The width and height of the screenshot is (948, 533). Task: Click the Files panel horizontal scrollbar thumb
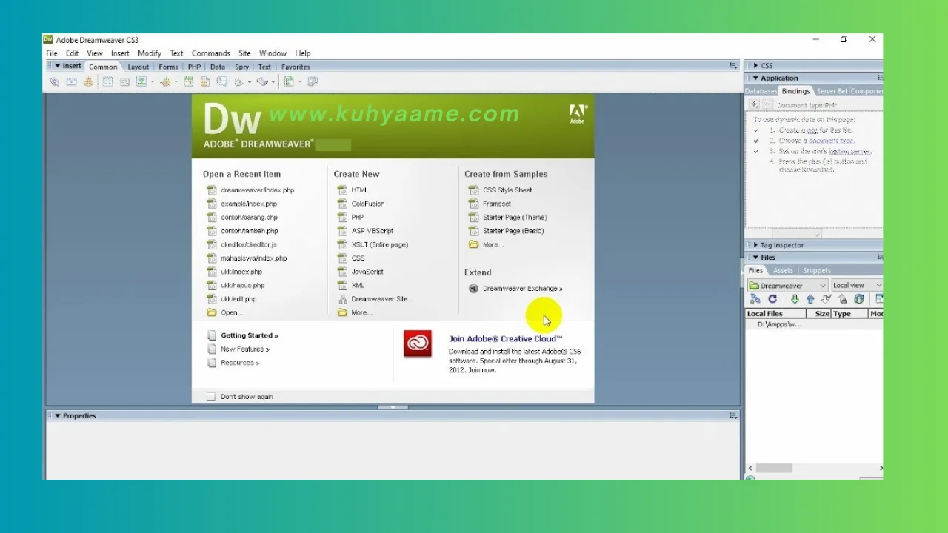pyautogui.click(x=774, y=468)
